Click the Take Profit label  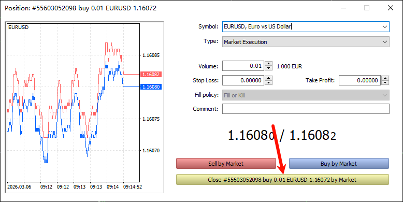(x=320, y=80)
